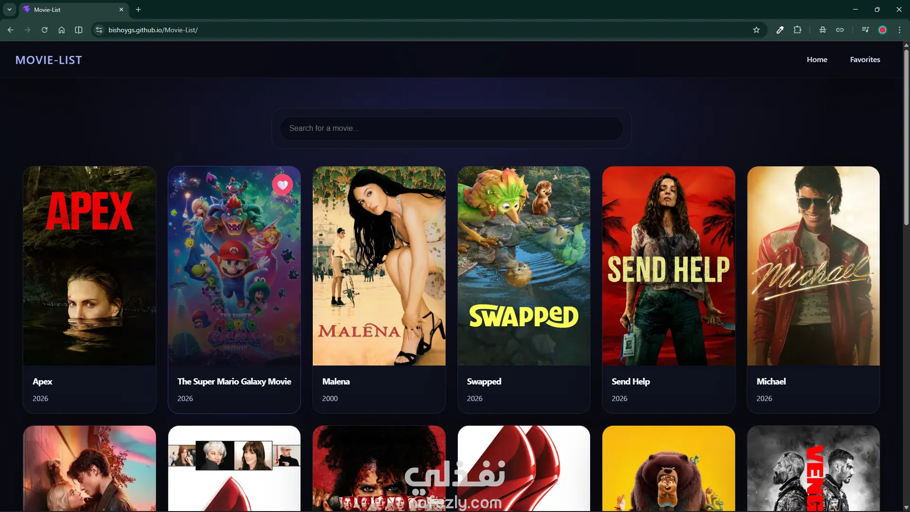
Task: Focus the Search for a movie field
Action: (x=452, y=128)
